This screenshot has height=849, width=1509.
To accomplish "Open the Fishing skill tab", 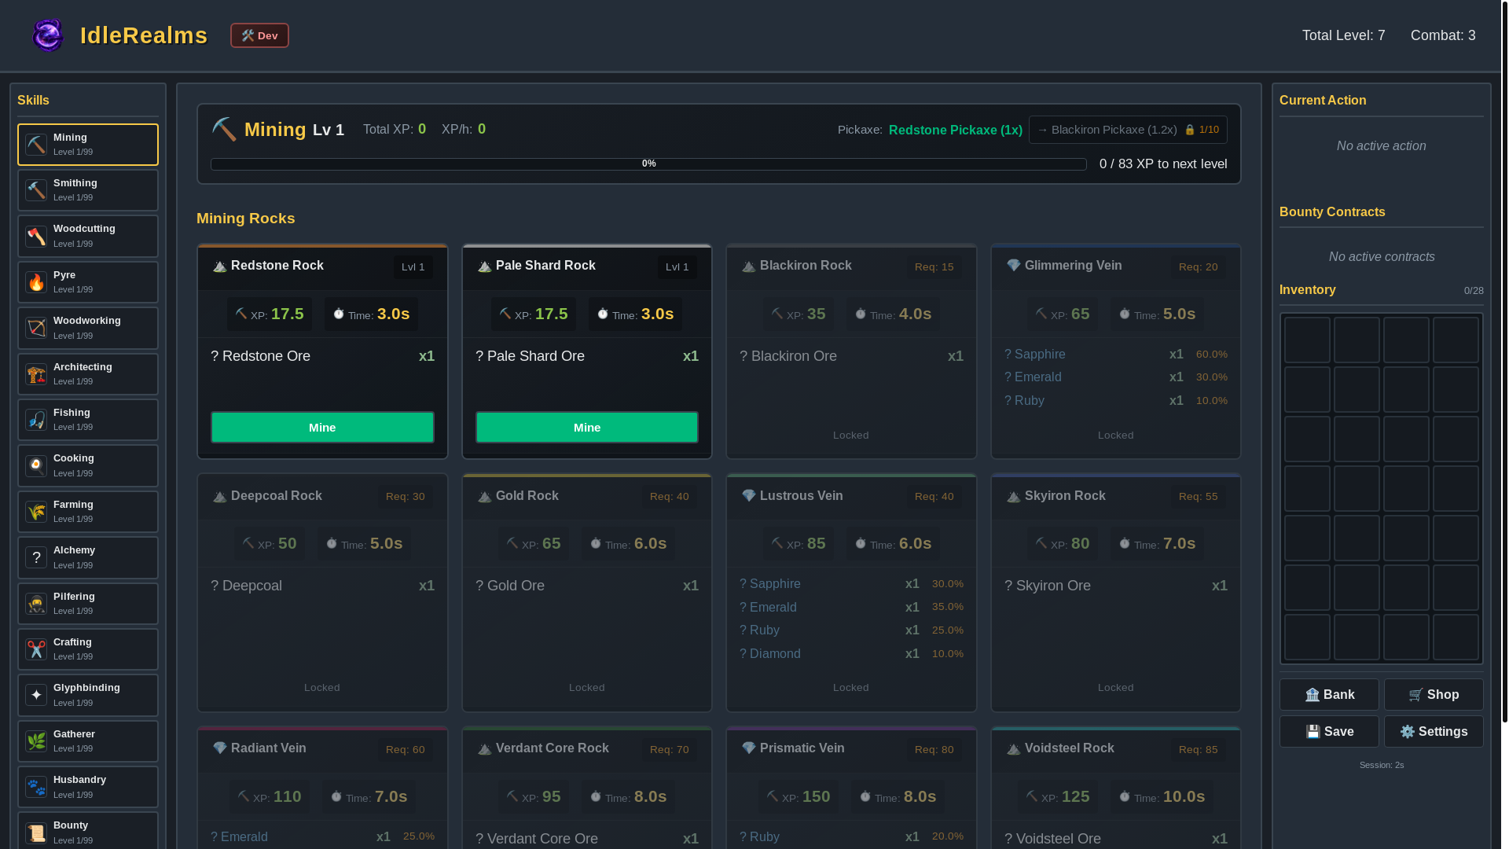I will pos(88,420).
